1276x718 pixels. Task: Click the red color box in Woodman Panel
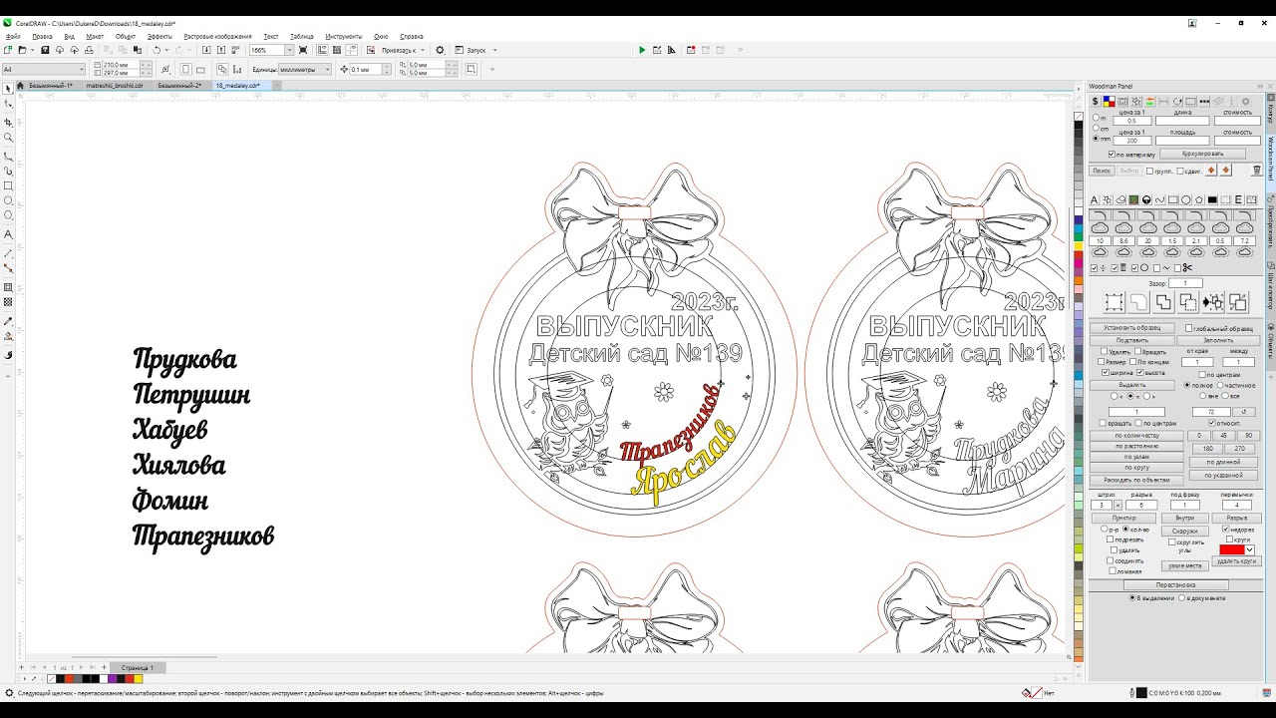(1232, 550)
